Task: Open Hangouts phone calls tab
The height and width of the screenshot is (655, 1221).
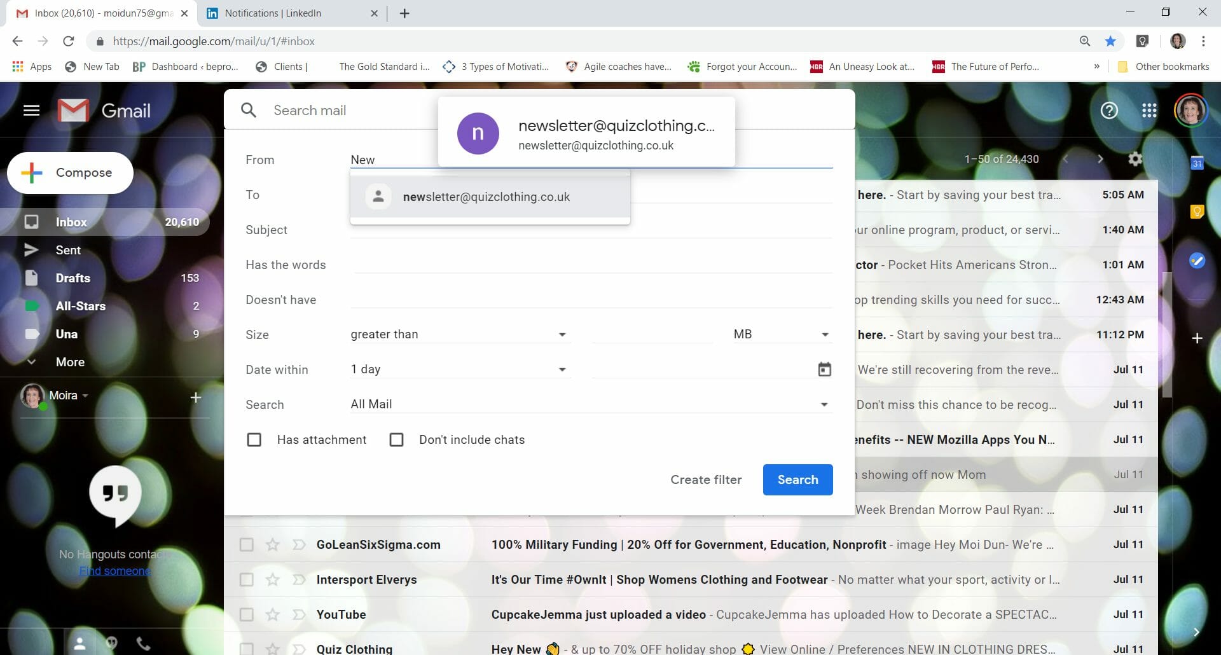Action: (144, 644)
